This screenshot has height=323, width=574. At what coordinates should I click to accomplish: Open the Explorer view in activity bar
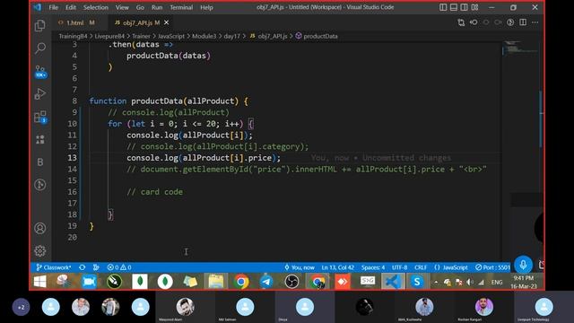39,26
